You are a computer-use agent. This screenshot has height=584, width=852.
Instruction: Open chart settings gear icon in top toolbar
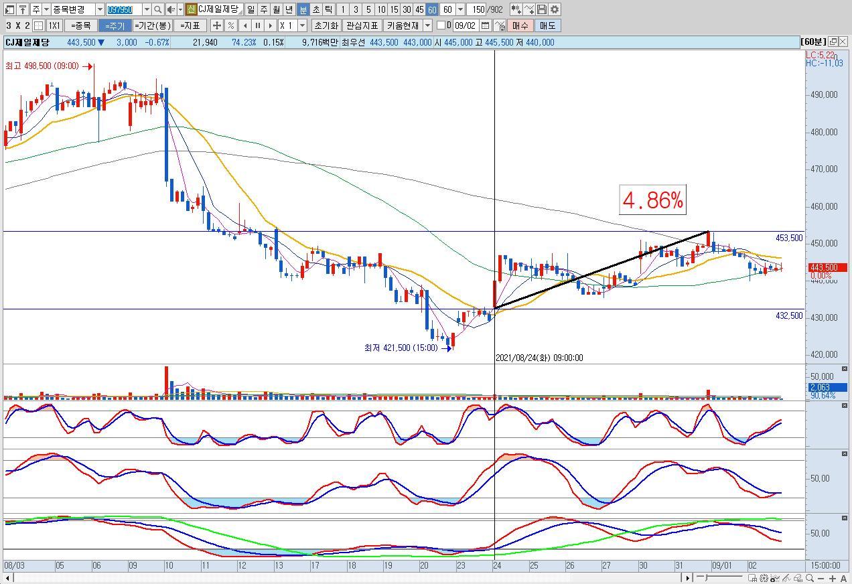tap(555, 9)
